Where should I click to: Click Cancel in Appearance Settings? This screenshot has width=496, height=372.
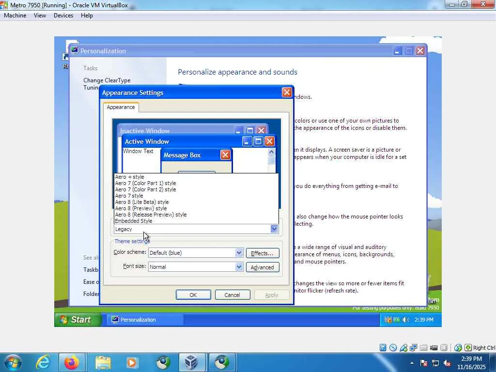pyautogui.click(x=232, y=295)
